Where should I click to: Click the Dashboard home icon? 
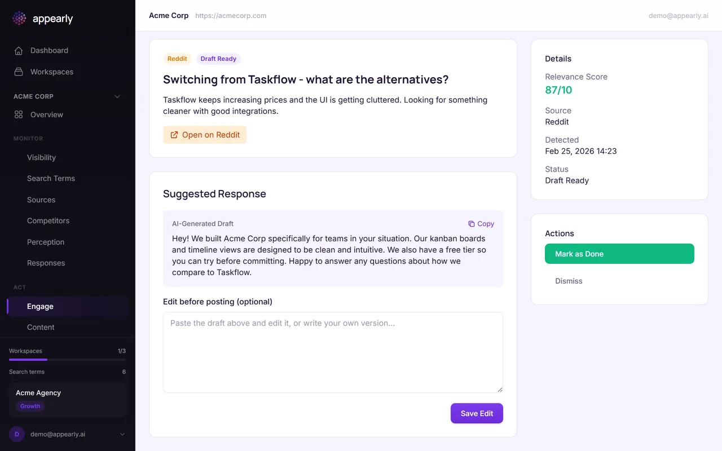pyautogui.click(x=19, y=51)
